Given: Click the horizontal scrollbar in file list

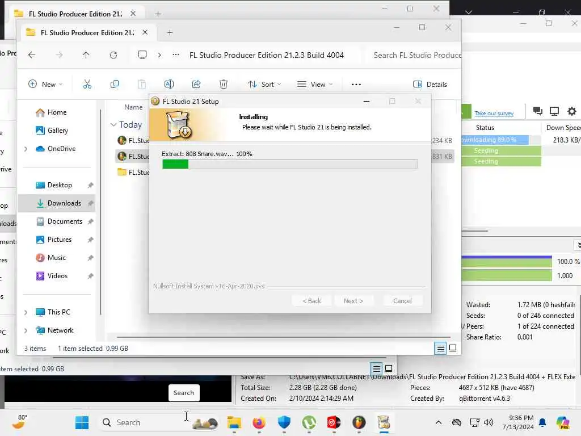Looking at the screenshot, I should (284, 337).
